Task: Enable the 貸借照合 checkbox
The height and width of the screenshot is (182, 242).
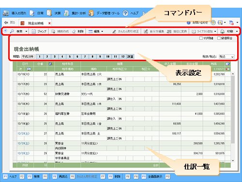Action: [219, 38]
